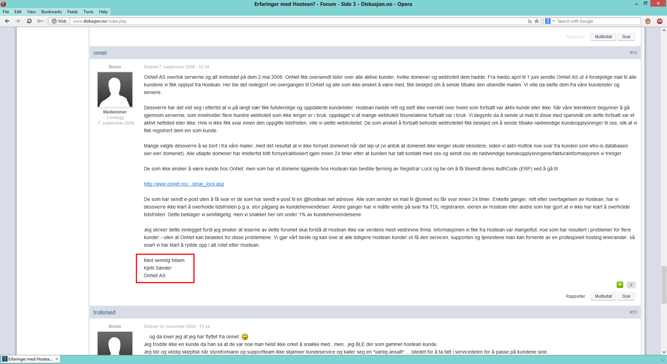Click top Multisitat button above onnet post
Screen dimensions: 667x364
pos(603,37)
